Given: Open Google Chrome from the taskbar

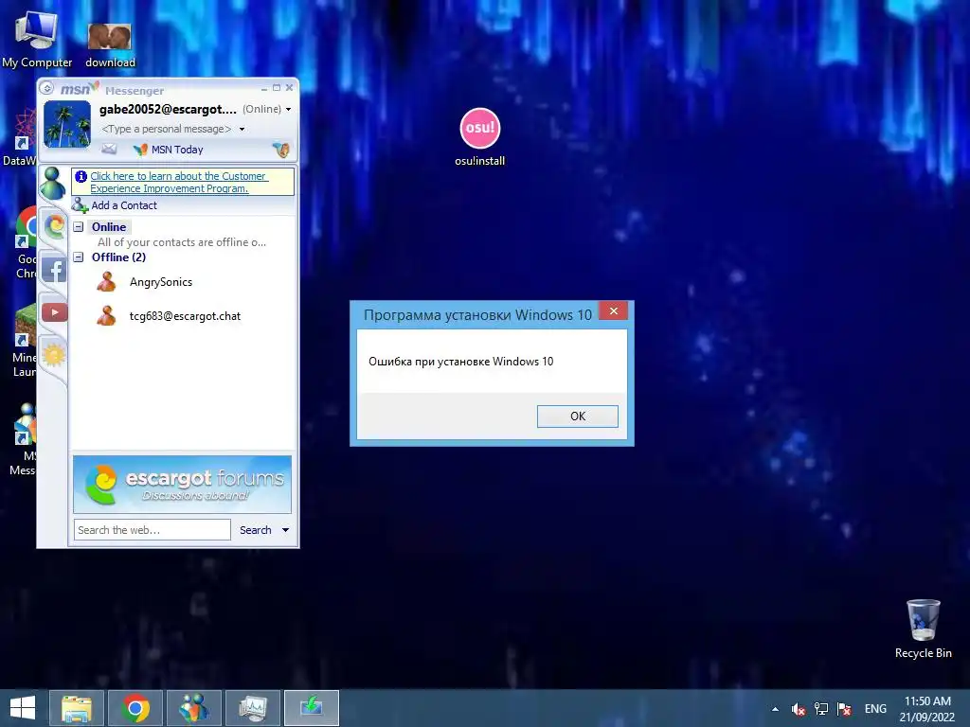Looking at the screenshot, I should coord(135,708).
